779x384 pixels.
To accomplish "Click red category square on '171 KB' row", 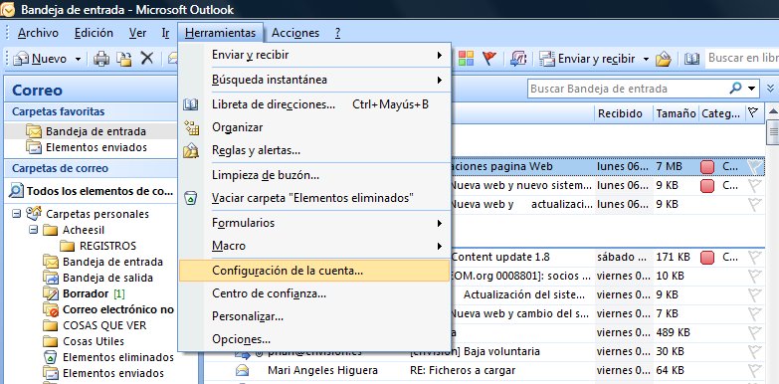I will (x=707, y=258).
